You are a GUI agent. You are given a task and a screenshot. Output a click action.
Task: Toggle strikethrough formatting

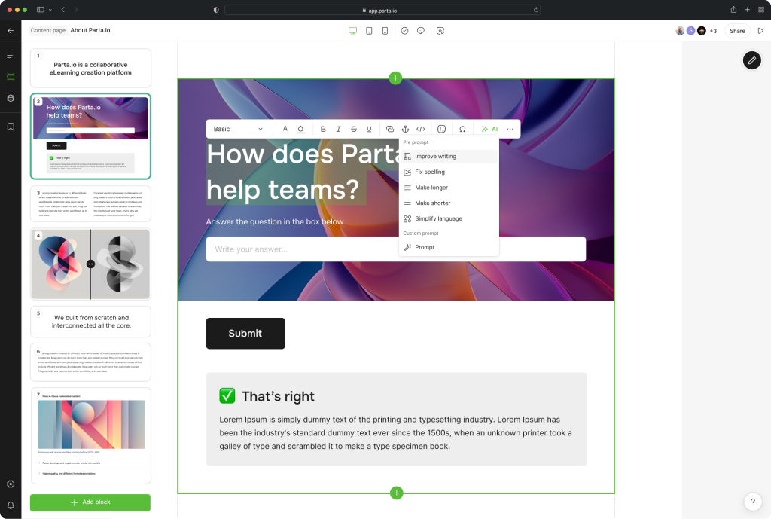click(x=354, y=129)
